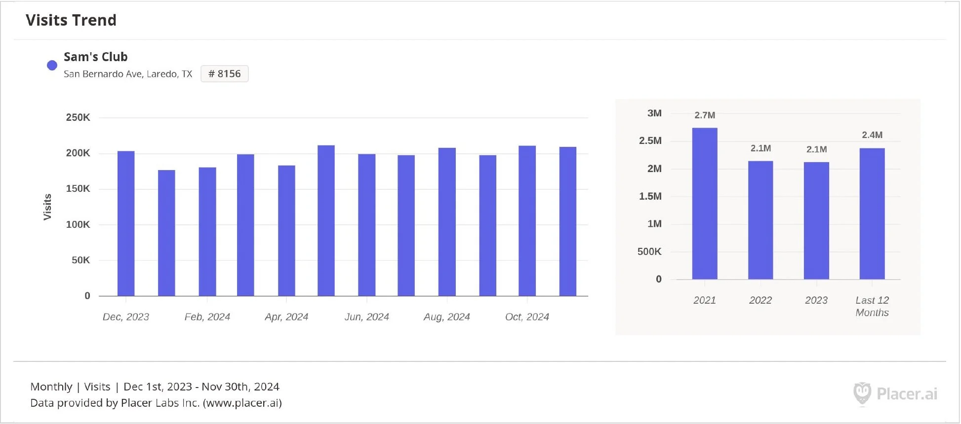Click the Dec, 2023 axis label

126,317
